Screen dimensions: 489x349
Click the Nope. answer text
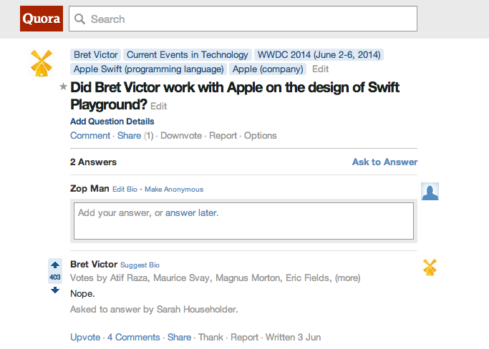point(82,293)
